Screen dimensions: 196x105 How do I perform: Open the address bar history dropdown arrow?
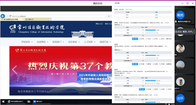107,16
